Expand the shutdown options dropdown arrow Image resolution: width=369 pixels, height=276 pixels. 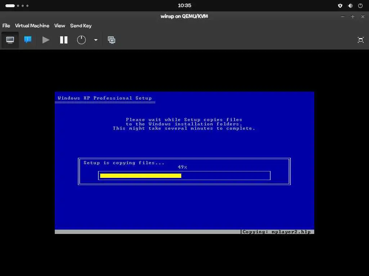[x=96, y=40]
